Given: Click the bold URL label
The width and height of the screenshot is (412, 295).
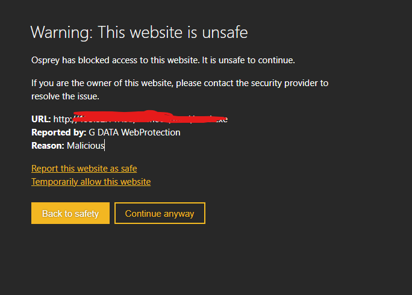Looking at the screenshot, I should 41,119.
